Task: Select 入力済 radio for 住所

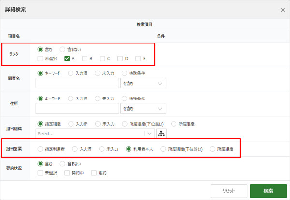Action: 71,99
